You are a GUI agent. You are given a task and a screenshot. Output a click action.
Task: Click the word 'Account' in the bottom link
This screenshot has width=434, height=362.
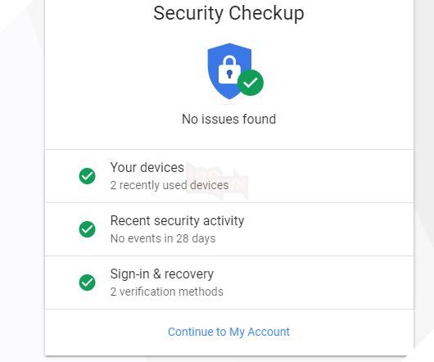269,332
